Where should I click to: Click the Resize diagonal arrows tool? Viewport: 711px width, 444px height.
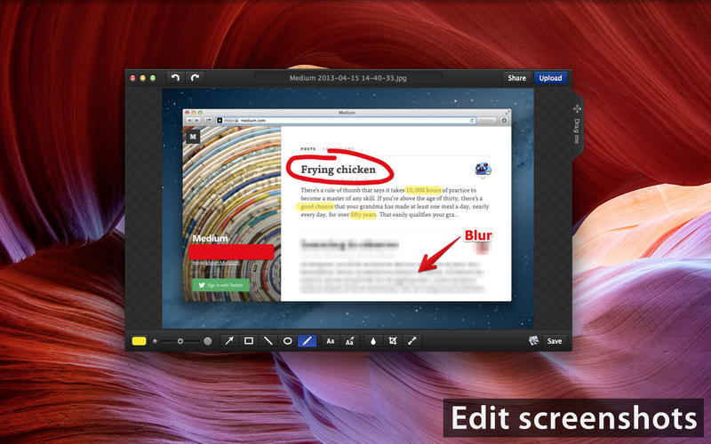[411, 340]
